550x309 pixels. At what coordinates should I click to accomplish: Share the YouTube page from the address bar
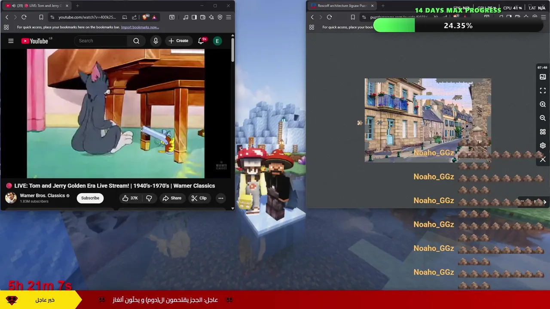134,17
